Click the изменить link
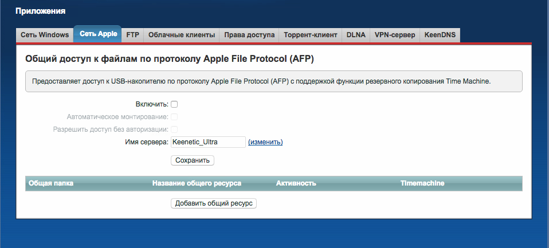 [x=265, y=142]
